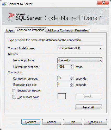This screenshot has width=111, height=130.
Task: Click the Select... color button
Action: click(89, 96)
